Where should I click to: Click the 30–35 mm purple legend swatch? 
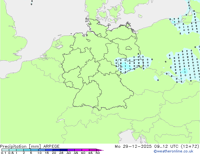point(71,150)
